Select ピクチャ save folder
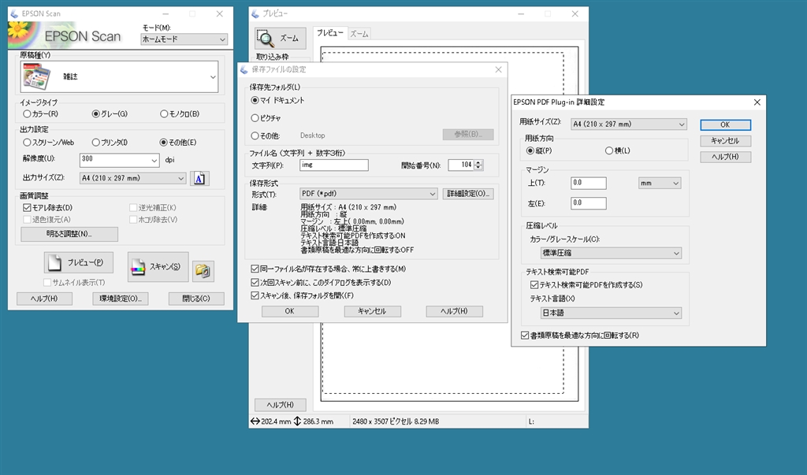Viewport: 807px width, 475px height. pyautogui.click(x=266, y=118)
